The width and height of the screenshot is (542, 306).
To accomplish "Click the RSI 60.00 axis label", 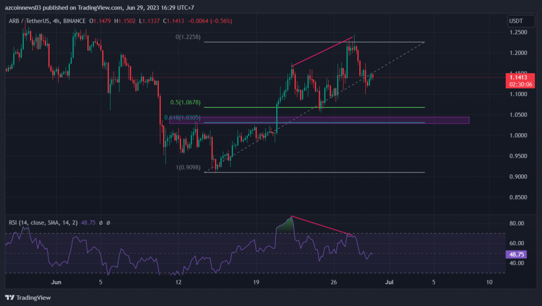I will [517, 243].
